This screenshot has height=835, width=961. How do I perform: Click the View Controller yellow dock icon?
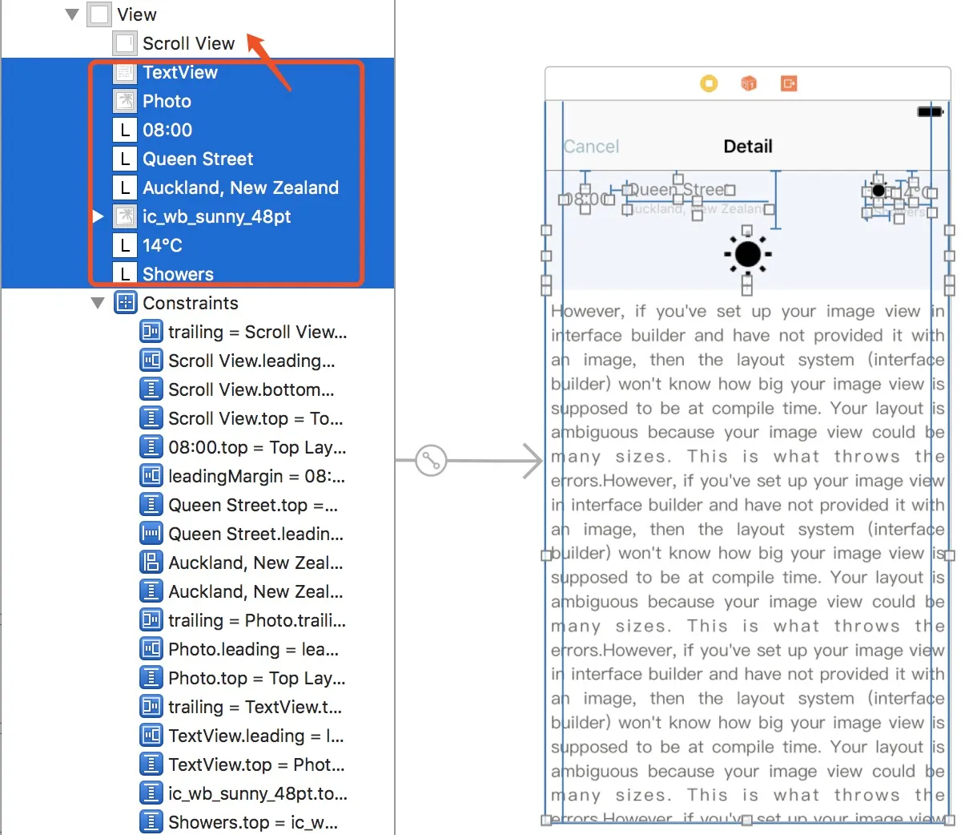pyautogui.click(x=709, y=83)
